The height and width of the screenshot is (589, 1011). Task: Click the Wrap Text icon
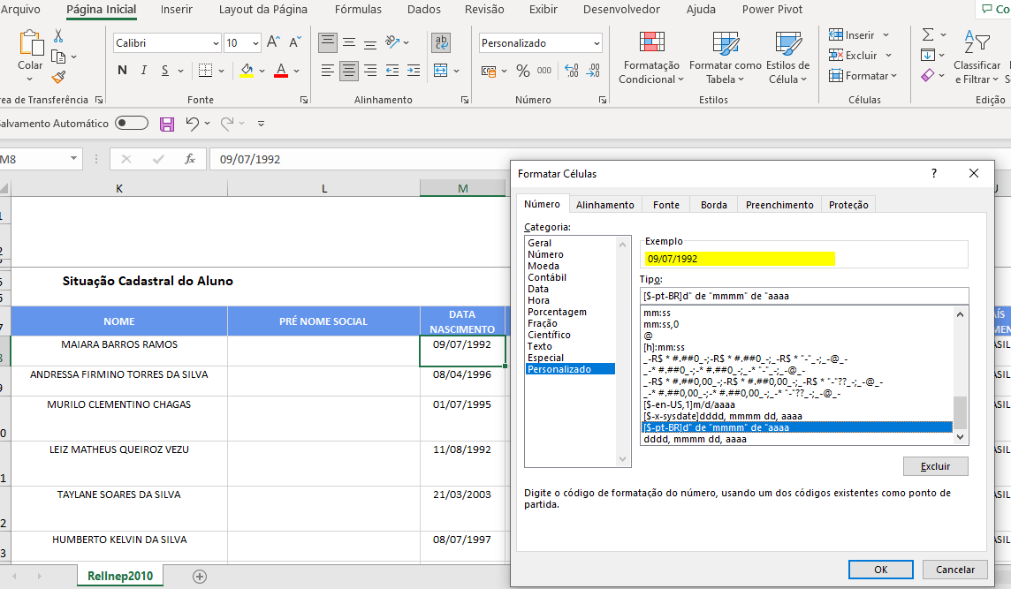[x=441, y=42]
